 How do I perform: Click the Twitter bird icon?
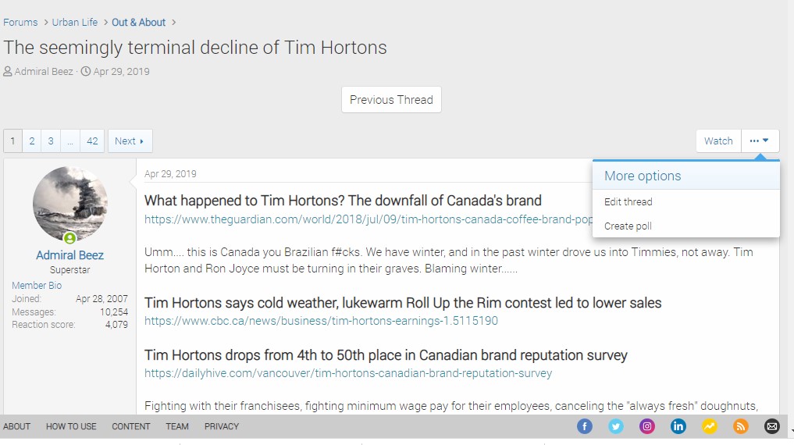pyautogui.click(x=616, y=426)
